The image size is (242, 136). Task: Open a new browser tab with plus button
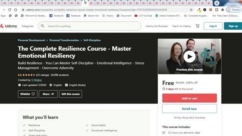pyautogui.click(x=217, y=3)
